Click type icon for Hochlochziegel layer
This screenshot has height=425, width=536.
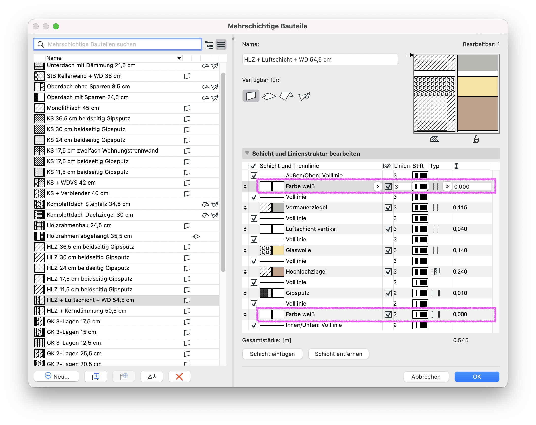[x=436, y=272]
